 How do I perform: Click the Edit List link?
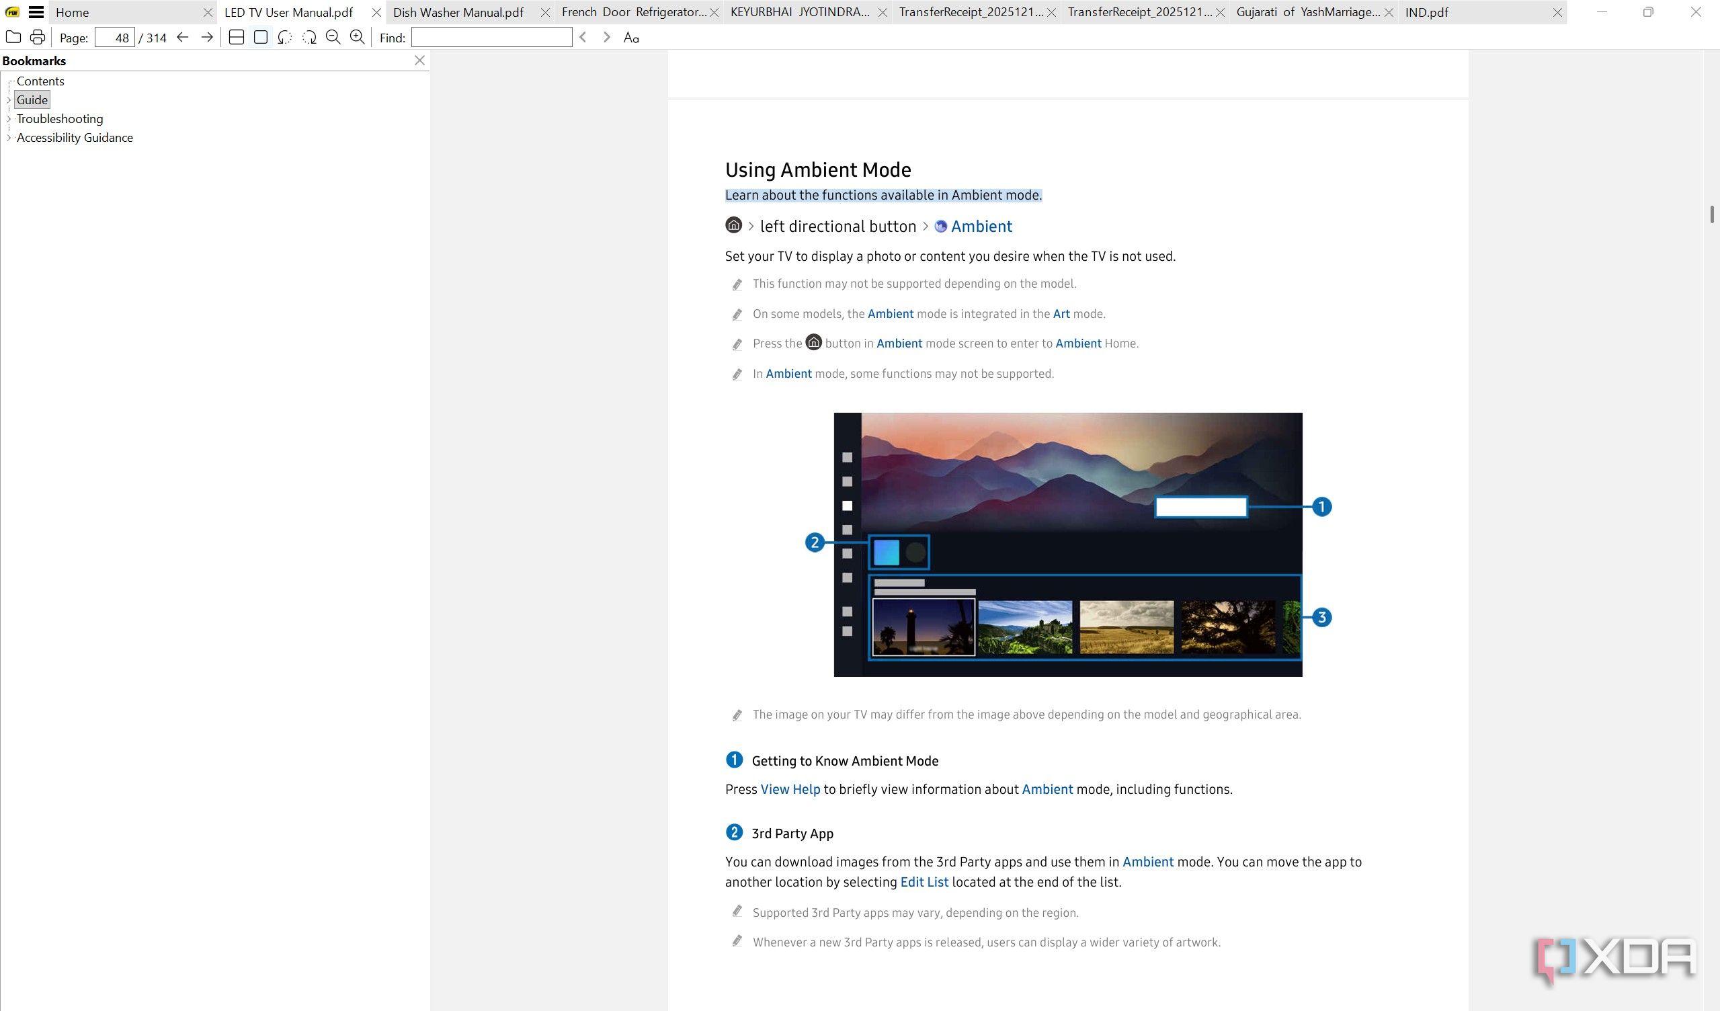click(x=924, y=882)
